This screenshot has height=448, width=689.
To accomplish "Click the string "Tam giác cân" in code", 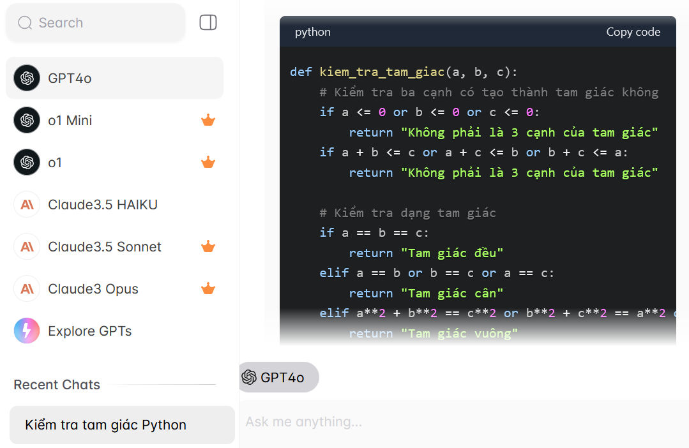I will 451,294.
